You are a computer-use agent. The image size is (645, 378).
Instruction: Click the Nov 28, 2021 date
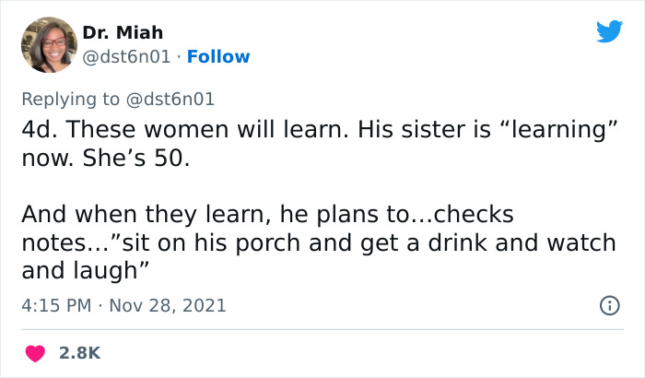point(169,305)
